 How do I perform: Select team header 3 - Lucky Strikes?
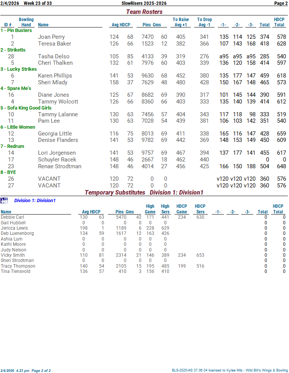pos(18,69)
